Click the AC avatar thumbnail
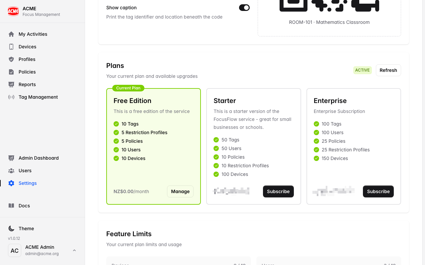 click(x=15, y=250)
